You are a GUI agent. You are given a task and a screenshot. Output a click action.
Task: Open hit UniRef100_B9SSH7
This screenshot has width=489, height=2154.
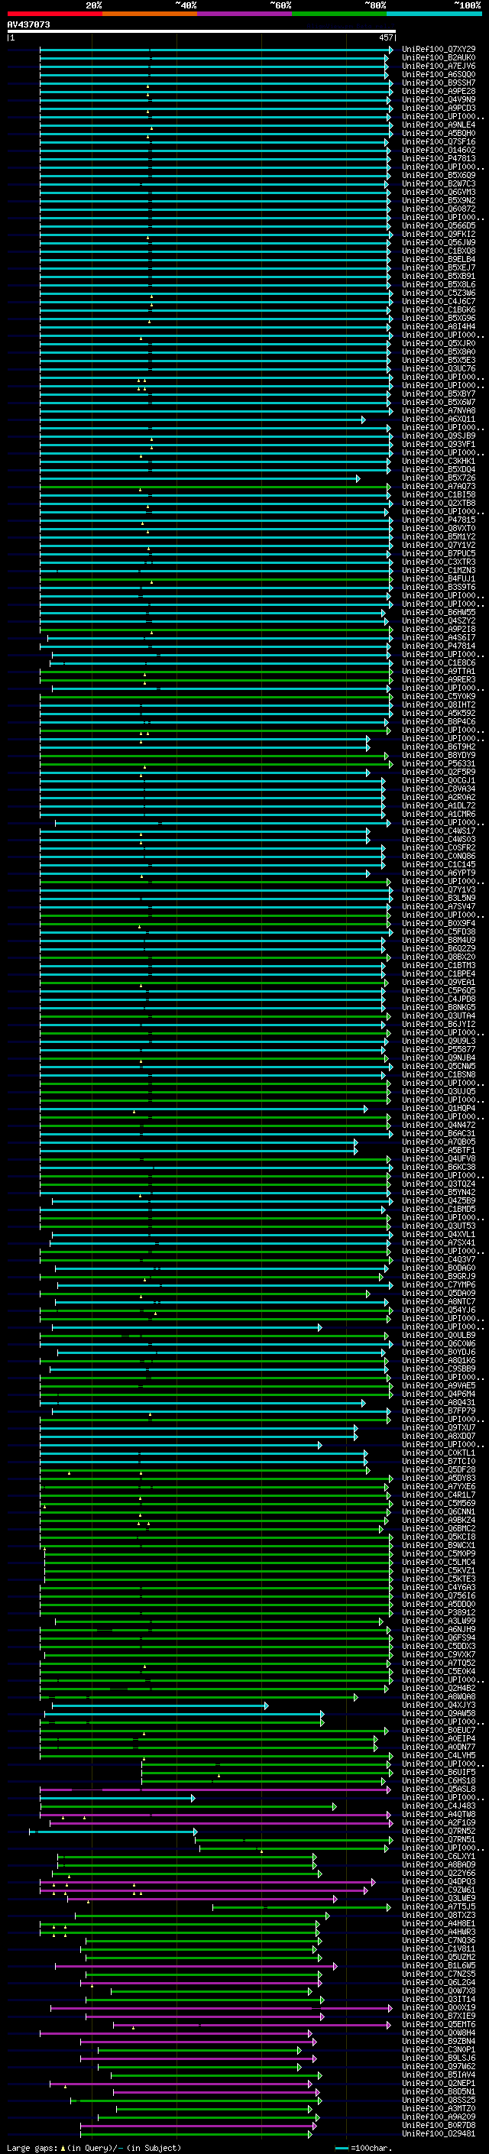coord(439,83)
